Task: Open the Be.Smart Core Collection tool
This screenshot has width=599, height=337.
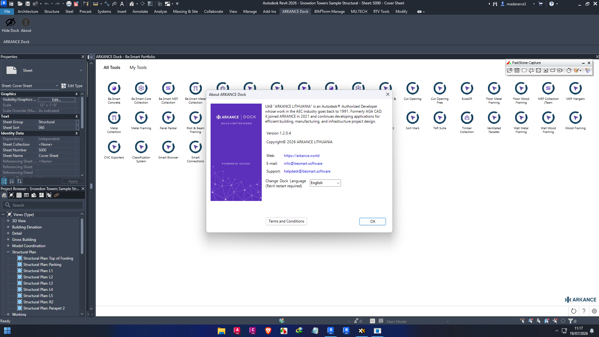Action: [x=141, y=93]
